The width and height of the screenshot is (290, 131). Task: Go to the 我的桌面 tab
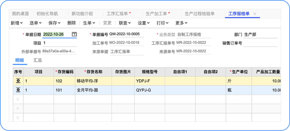click(x=21, y=14)
